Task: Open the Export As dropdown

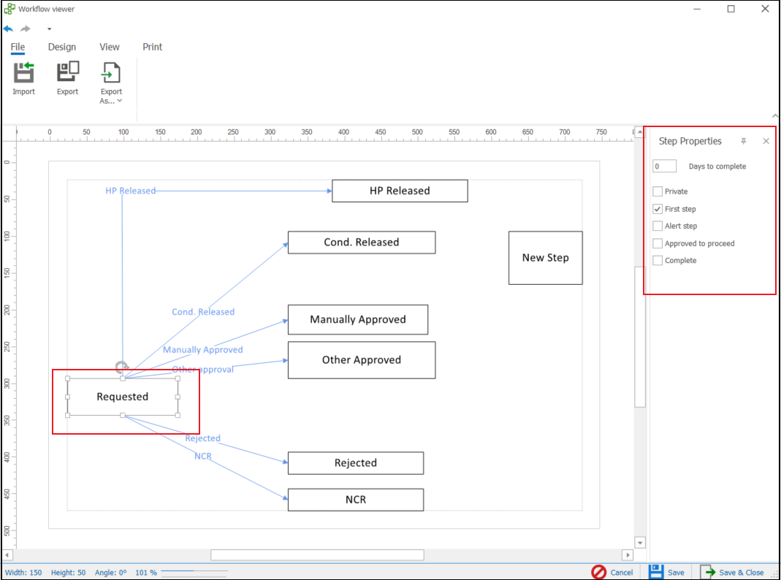Action: (x=111, y=83)
